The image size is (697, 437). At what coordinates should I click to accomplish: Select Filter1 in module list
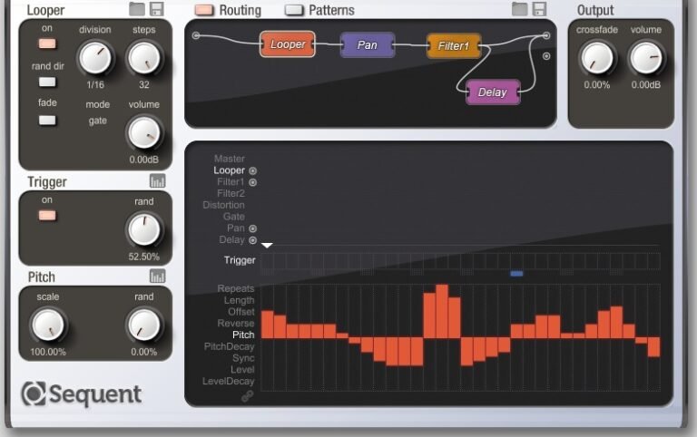tap(231, 181)
